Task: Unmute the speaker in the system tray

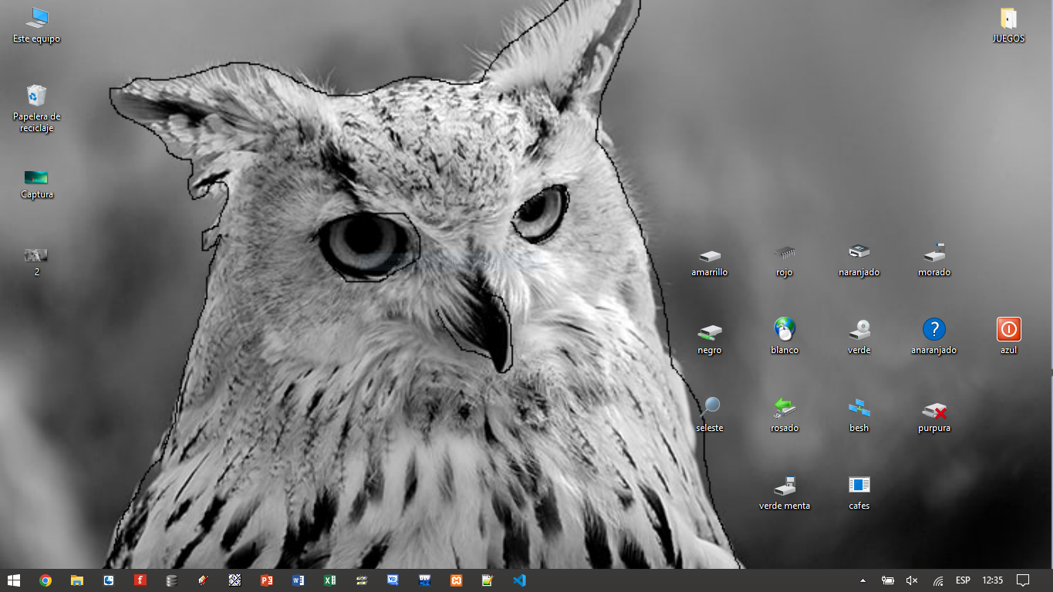Action: point(912,580)
